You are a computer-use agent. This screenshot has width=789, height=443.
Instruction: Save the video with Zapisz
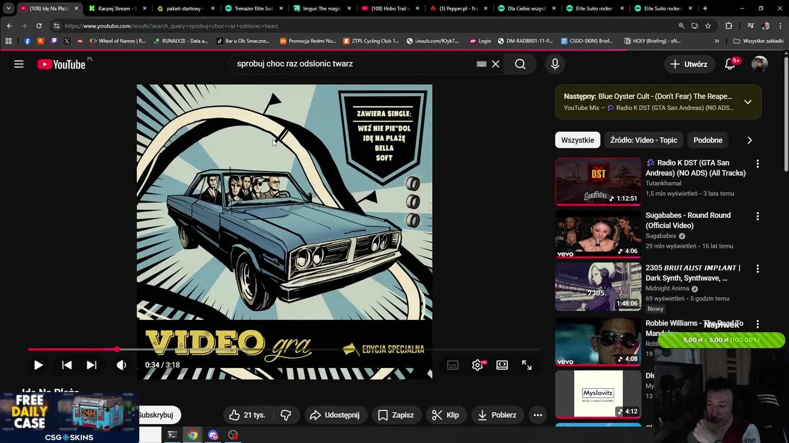[396, 415]
